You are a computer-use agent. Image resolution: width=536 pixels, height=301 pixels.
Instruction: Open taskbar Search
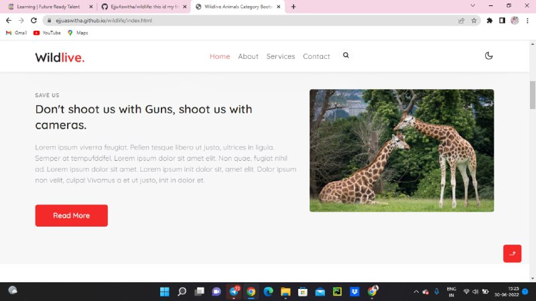[x=182, y=292]
